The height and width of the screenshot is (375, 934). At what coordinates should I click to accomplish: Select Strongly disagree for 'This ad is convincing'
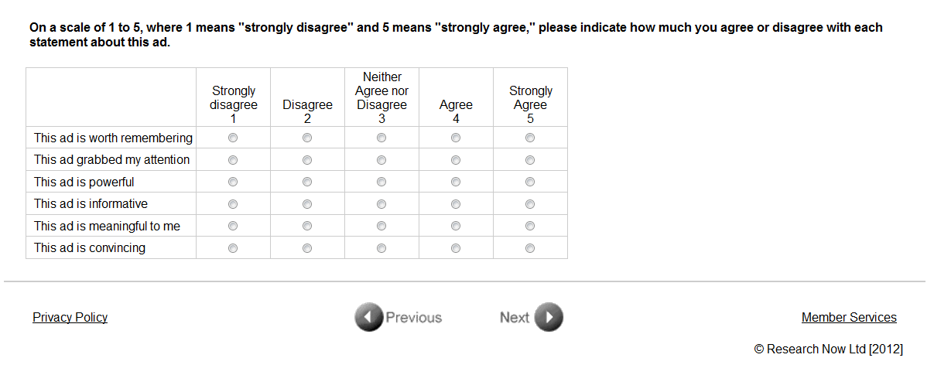click(x=233, y=248)
